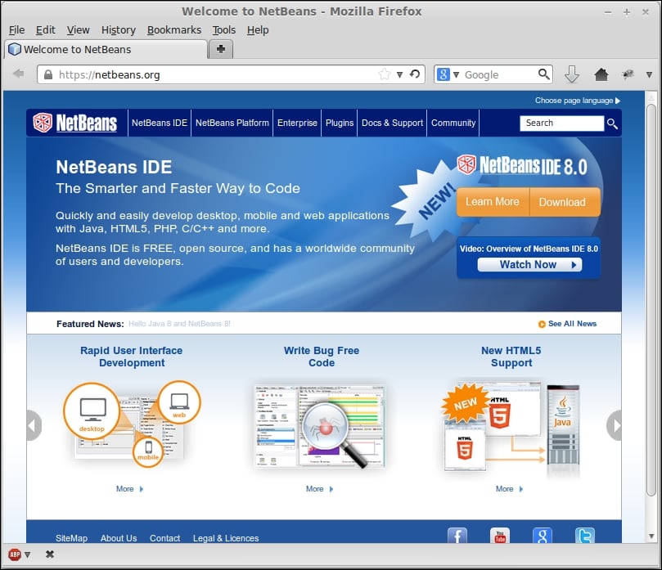The width and height of the screenshot is (662, 570).
Task: Open the Twitter icon in the footer
Action: (585, 536)
